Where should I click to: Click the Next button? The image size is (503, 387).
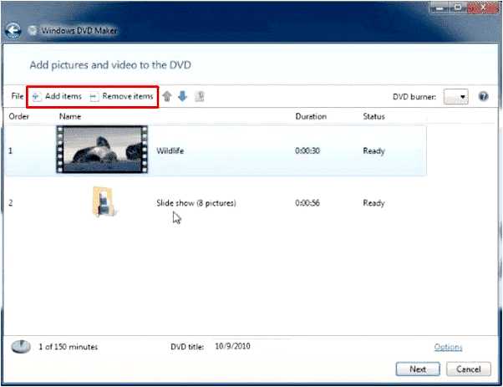click(418, 369)
